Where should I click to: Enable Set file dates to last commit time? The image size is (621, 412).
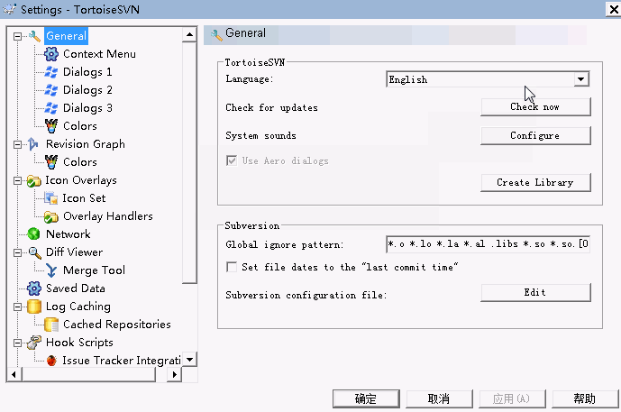232,267
